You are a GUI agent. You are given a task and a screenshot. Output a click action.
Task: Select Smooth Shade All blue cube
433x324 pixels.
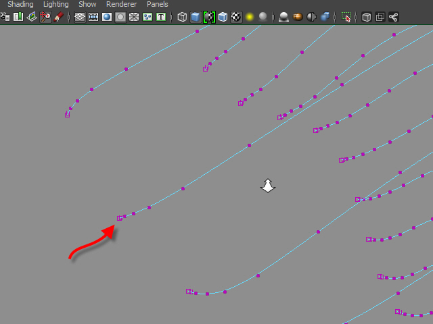[196, 17]
